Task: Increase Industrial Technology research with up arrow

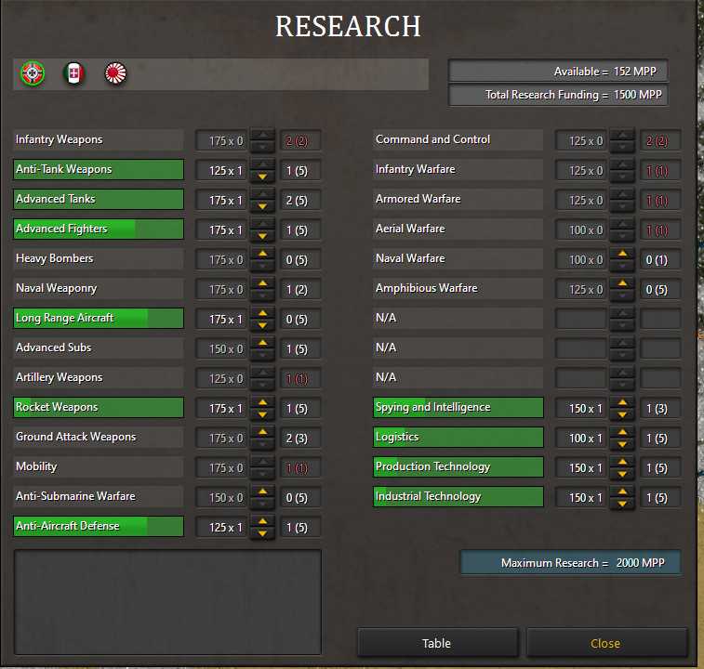Action: tap(622, 492)
